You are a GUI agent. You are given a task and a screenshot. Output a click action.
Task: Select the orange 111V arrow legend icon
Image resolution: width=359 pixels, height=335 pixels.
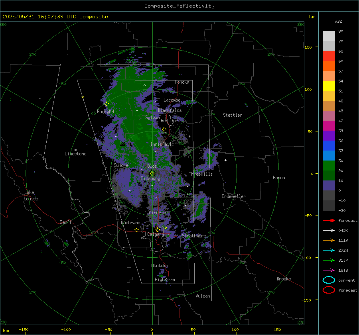(x=329, y=240)
